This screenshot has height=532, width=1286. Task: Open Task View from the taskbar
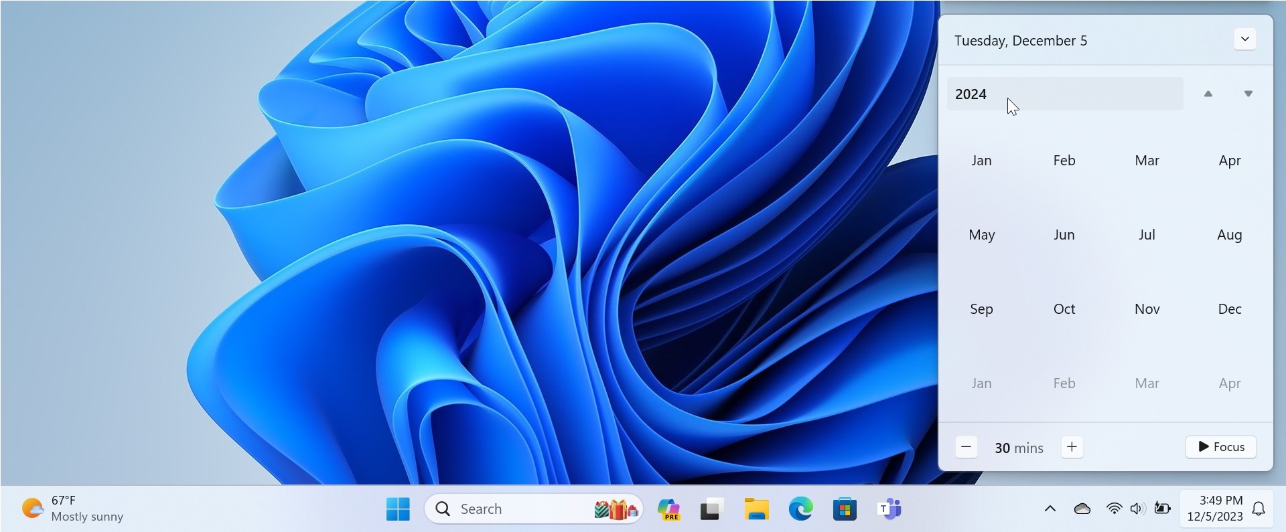pyautogui.click(x=712, y=509)
